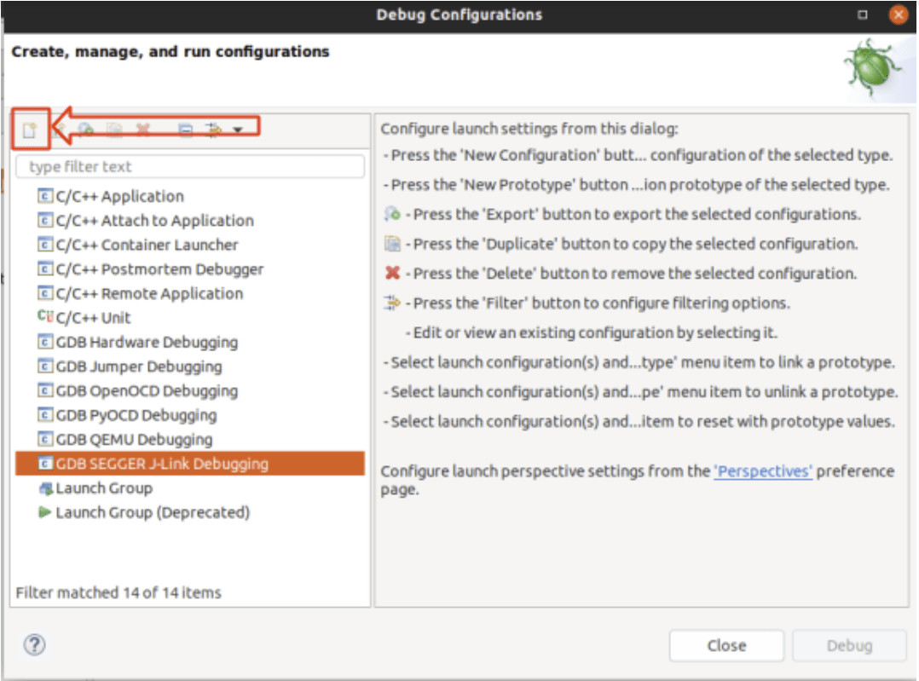Screen dimensions: 919x681
Task: Click the New launch configuration icon
Action: [x=29, y=129]
